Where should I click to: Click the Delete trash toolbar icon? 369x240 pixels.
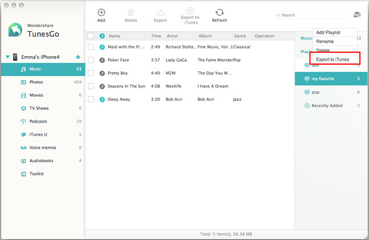point(131,12)
